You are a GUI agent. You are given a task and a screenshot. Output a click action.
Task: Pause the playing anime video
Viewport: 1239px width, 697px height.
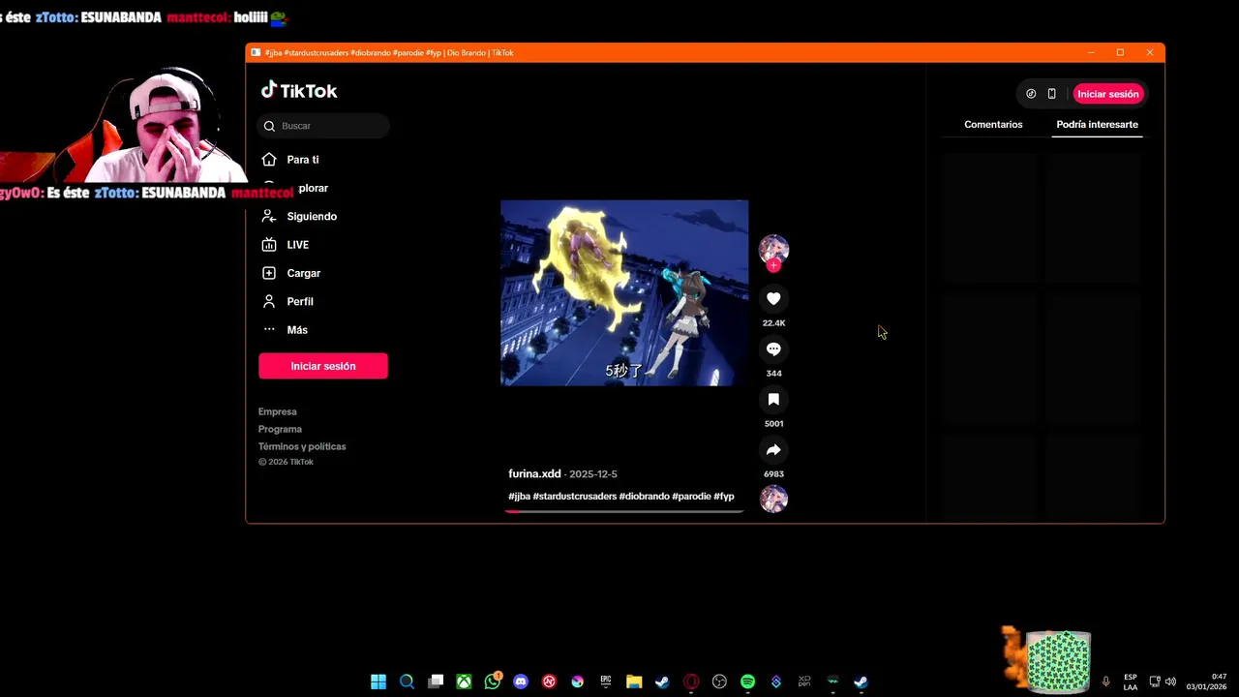tap(624, 293)
